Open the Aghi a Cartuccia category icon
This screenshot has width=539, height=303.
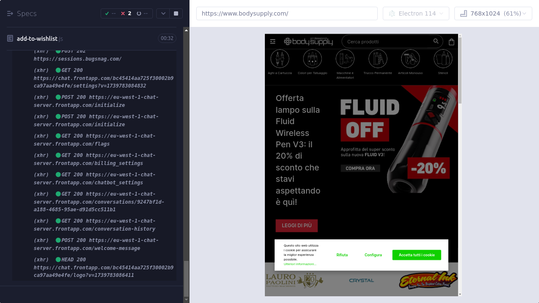[x=280, y=59]
